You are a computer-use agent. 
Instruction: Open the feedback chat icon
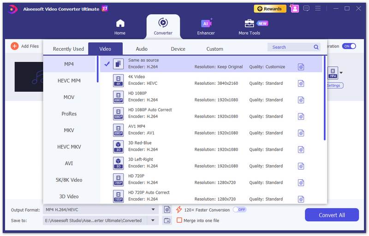[306, 8]
